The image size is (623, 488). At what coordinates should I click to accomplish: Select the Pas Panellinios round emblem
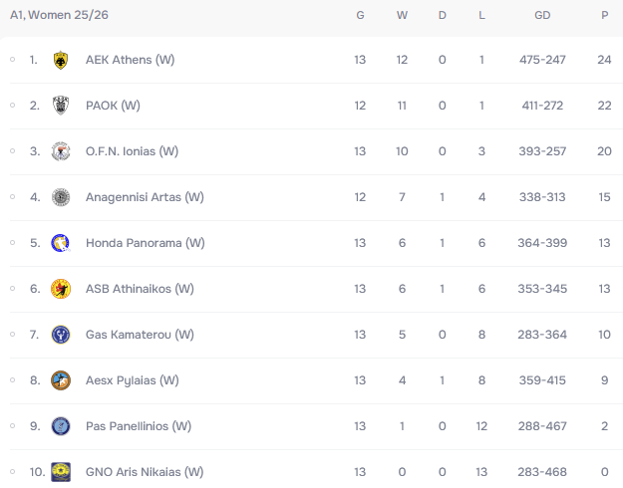coord(61,426)
